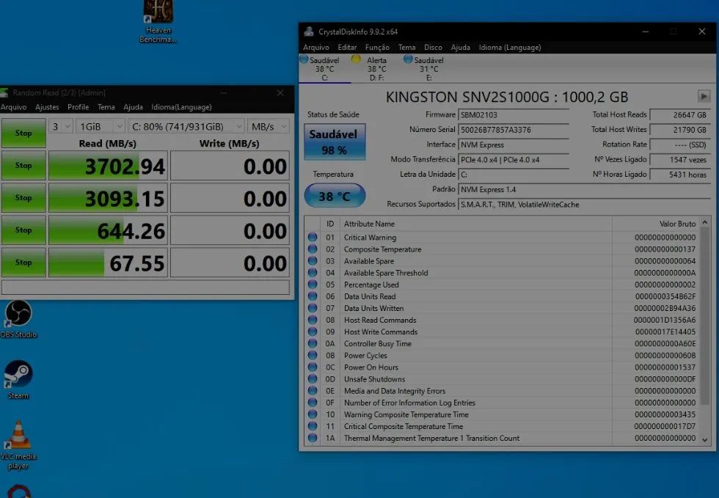Select Critical Composite Temperature Time row
This screenshot has height=498, width=719.
(502, 426)
